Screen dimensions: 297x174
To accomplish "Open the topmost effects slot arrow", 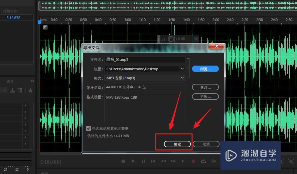I will pyautogui.click(x=26, y=105).
